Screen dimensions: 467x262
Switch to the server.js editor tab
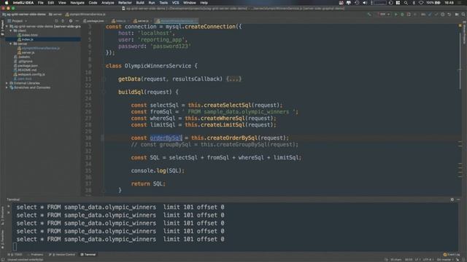click(141, 21)
